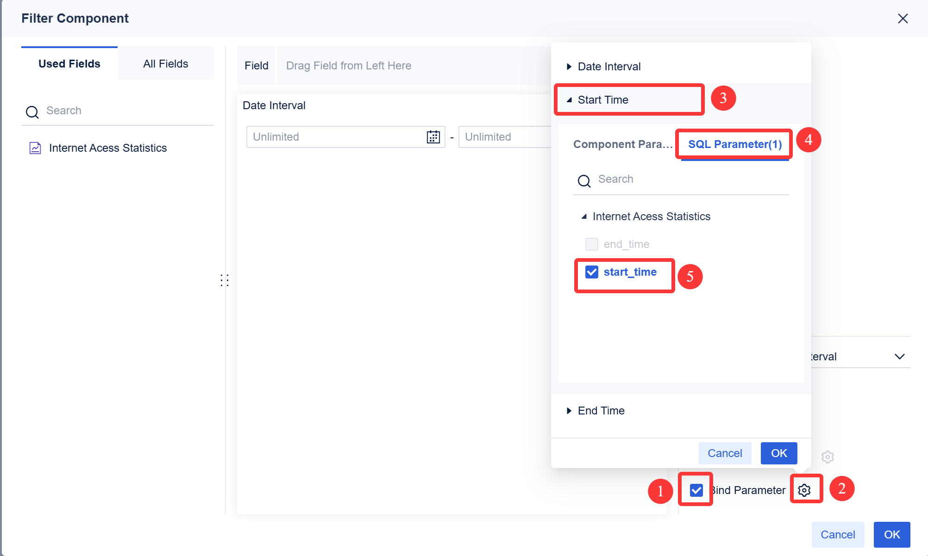Switch to the All Fields tab
Image resolution: width=928 pixels, height=556 pixels.
(x=165, y=63)
